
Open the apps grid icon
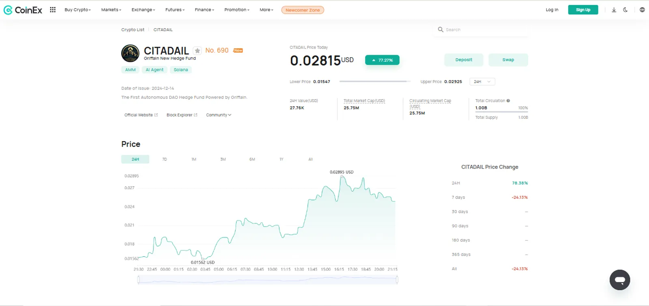[x=53, y=10]
